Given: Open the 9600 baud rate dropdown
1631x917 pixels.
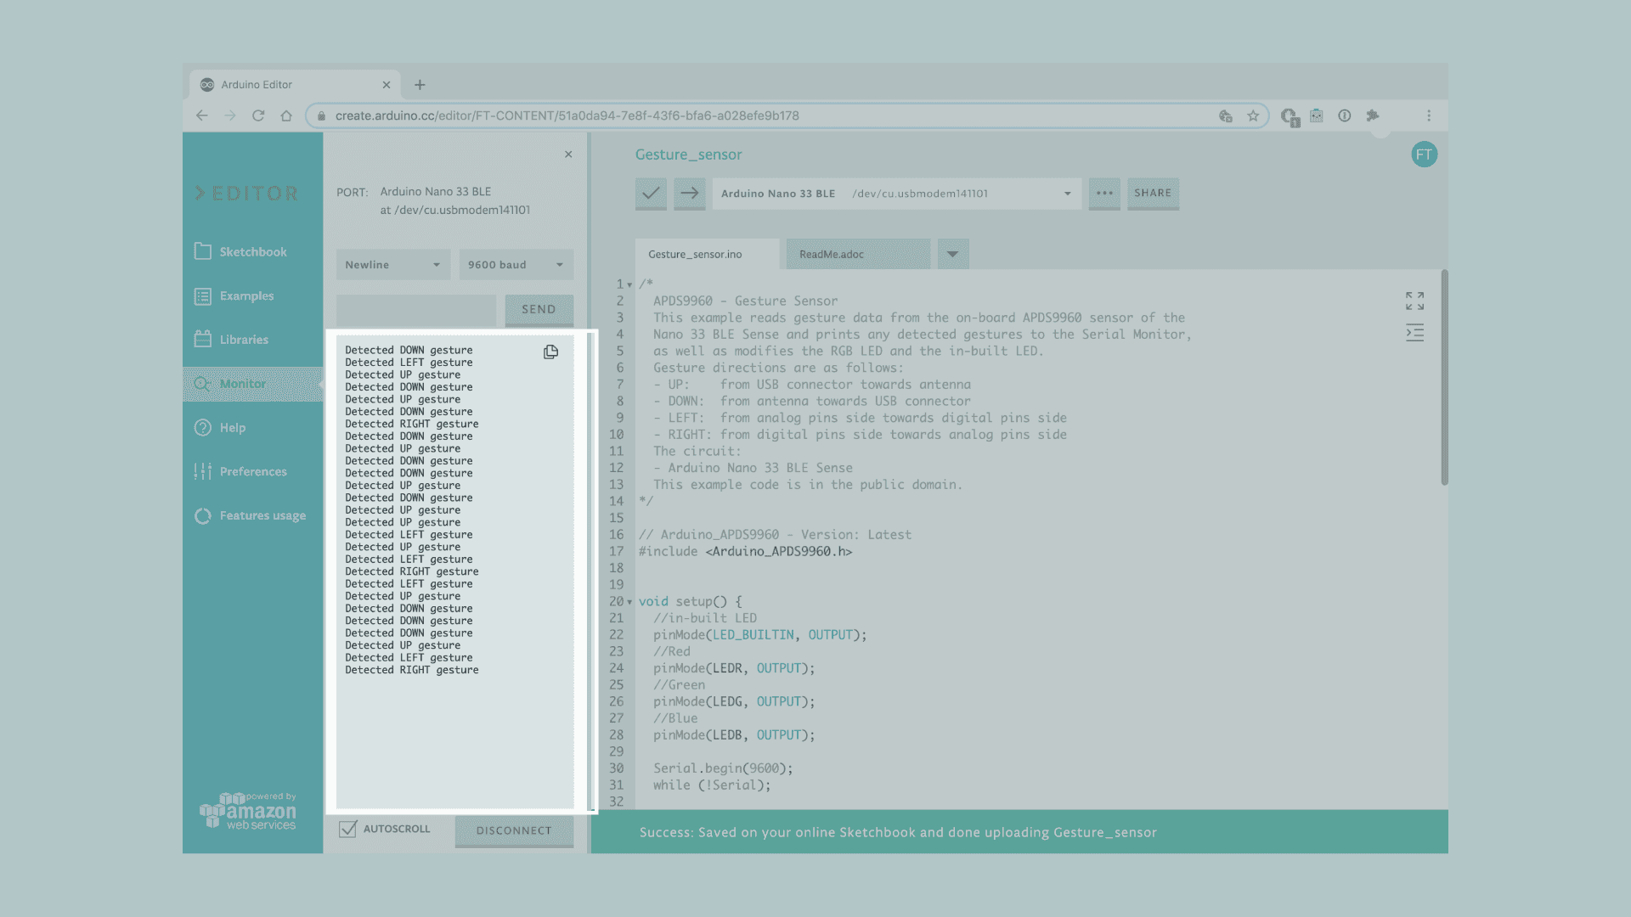Looking at the screenshot, I should pos(516,265).
